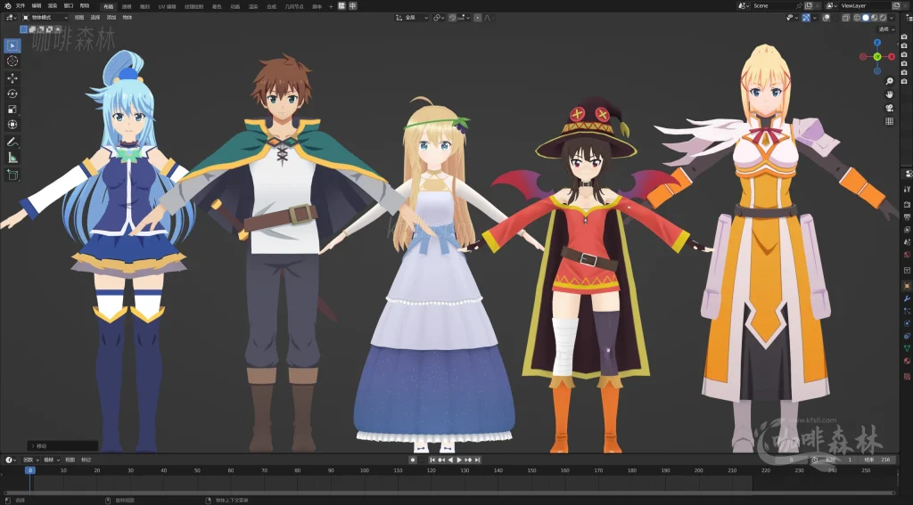Select the Box Select tool

[12, 45]
